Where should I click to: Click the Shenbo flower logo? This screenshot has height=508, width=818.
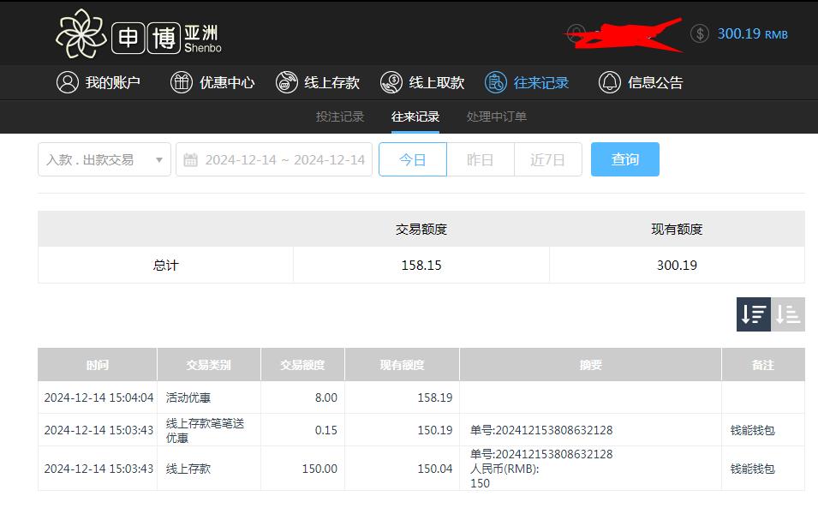[x=83, y=33]
